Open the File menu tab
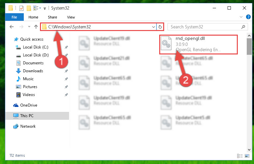Image resolution: width=254 pixels, height=164 pixels. coord(14,17)
